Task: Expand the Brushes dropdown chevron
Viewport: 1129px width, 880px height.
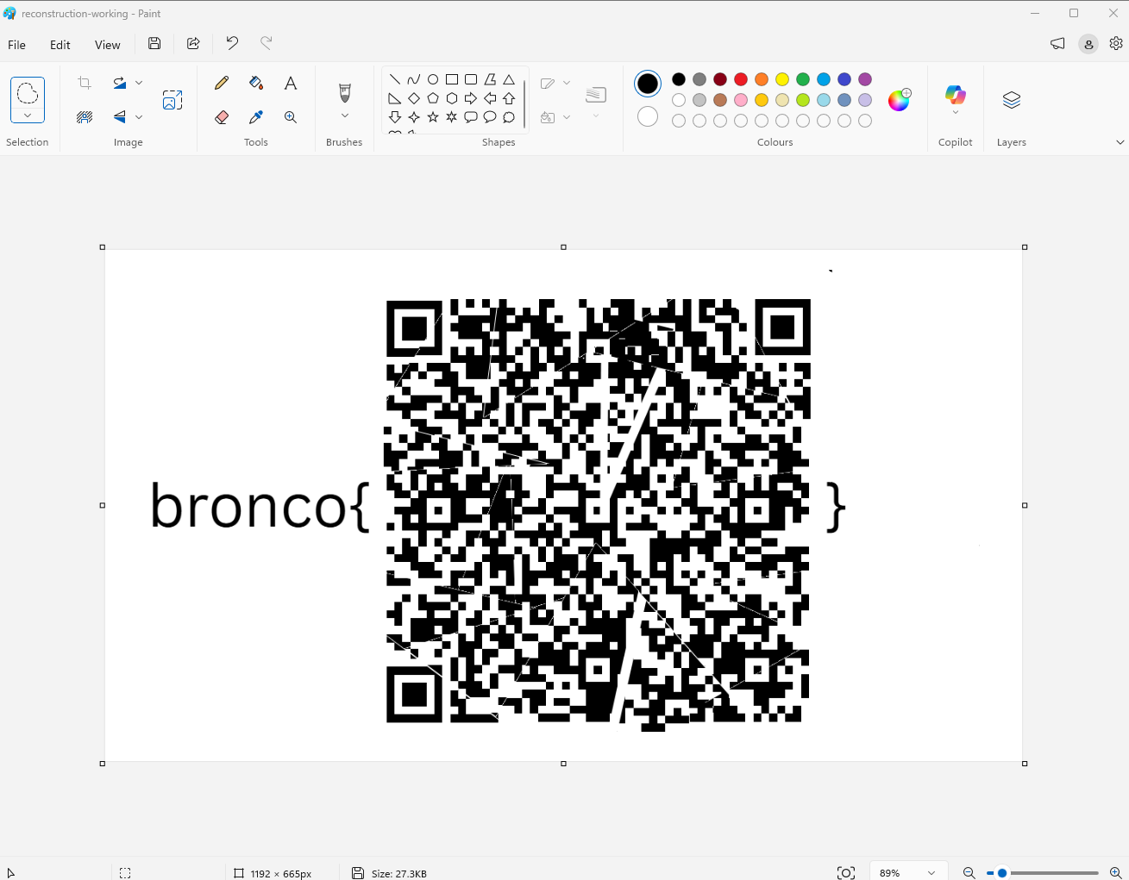Action: [345, 115]
